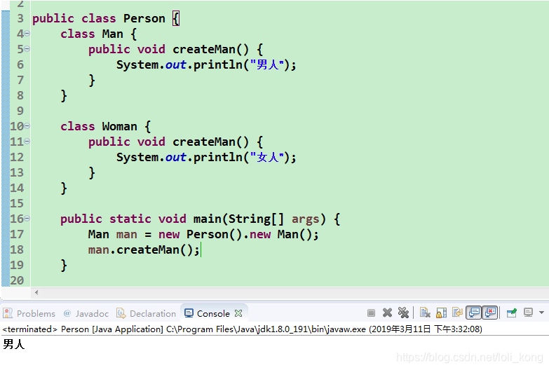This screenshot has width=549, height=370.
Task: Click 'out' on line 12
Action: coord(175,157)
